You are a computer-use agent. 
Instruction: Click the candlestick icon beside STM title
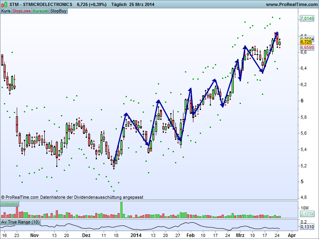[4, 4]
